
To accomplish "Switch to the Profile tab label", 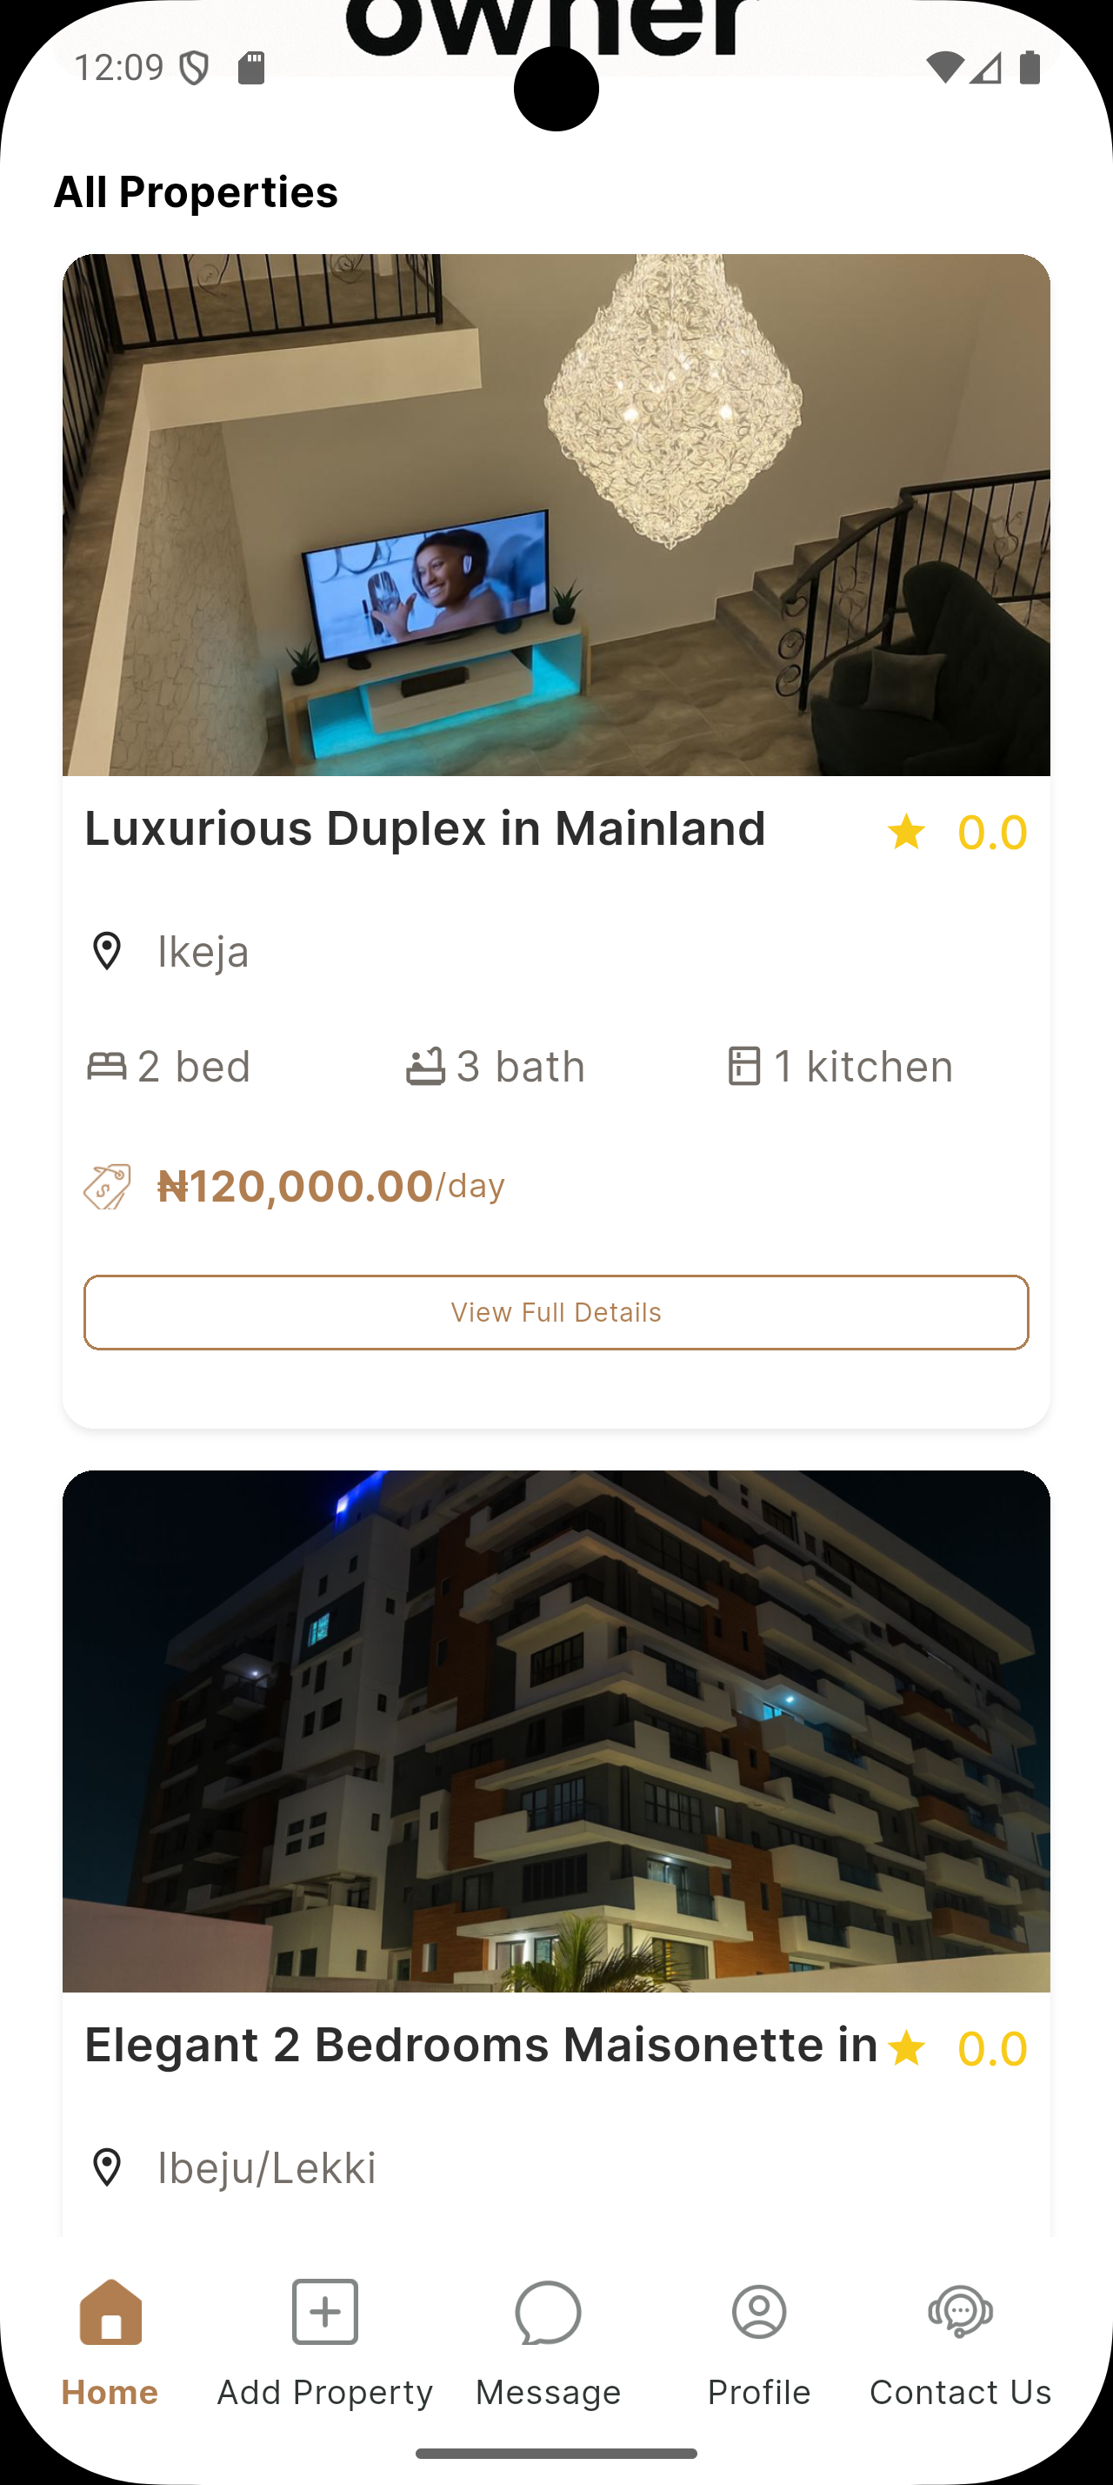I will (x=759, y=2393).
